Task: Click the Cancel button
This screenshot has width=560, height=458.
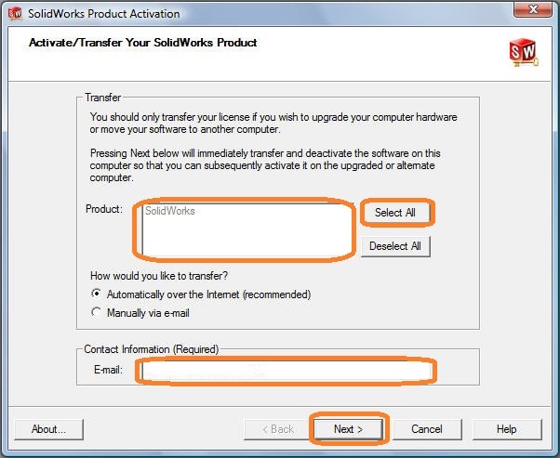Action: pos(427,429)
